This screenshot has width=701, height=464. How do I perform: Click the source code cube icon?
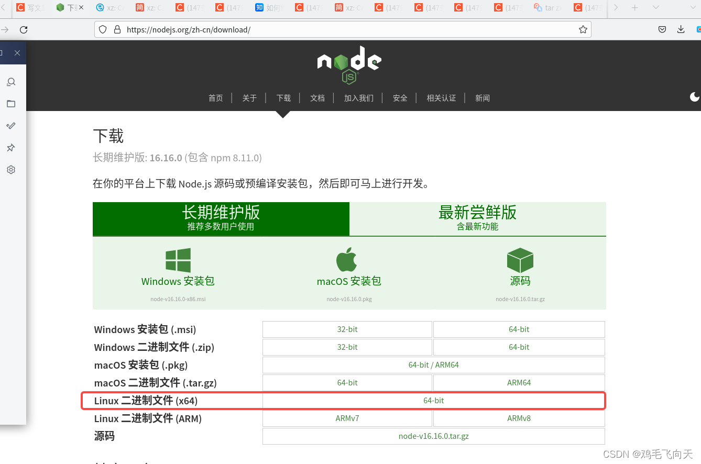pos(520,260)
